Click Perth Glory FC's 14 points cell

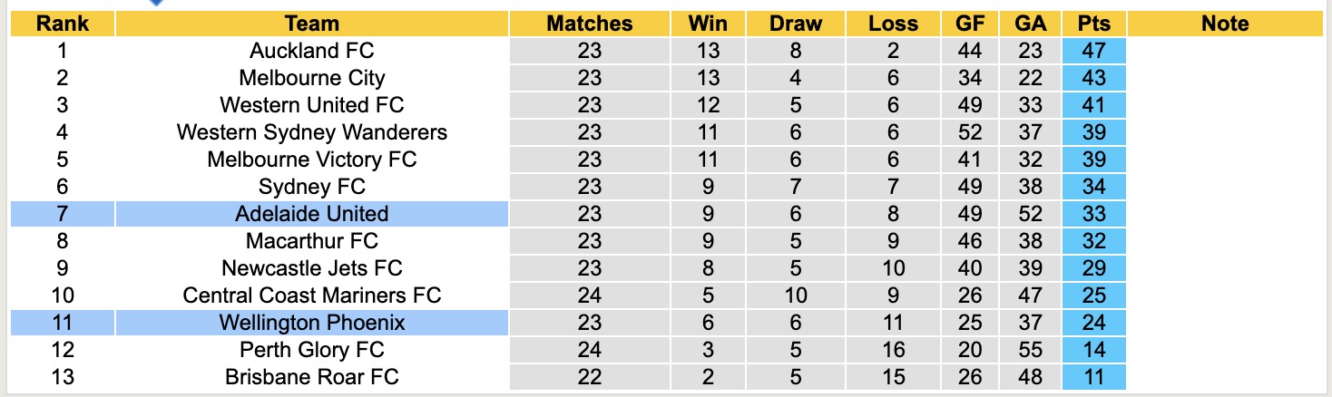1094,350
